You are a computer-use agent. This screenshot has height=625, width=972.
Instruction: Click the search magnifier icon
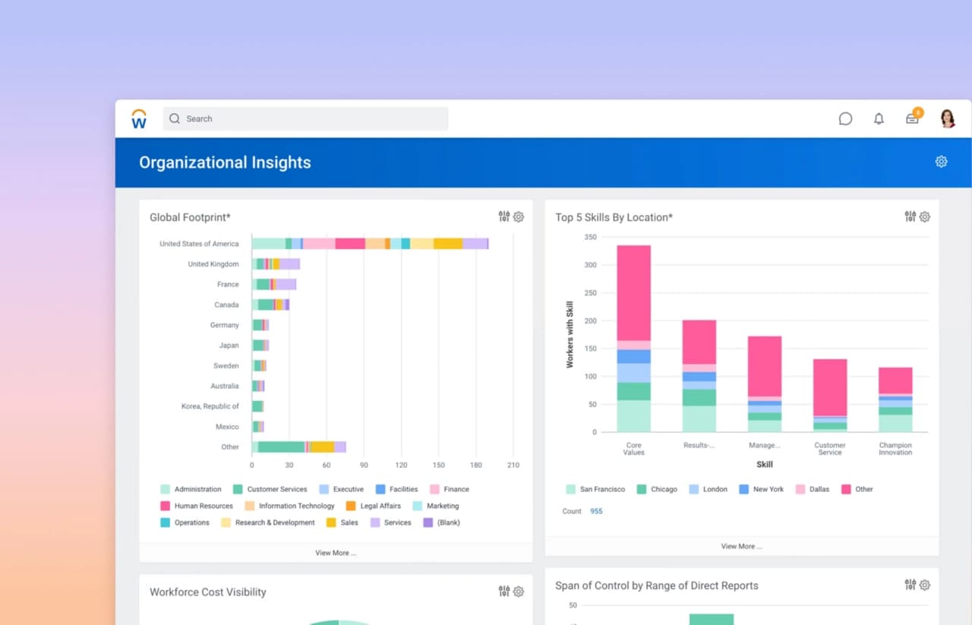tap(175, 118)
